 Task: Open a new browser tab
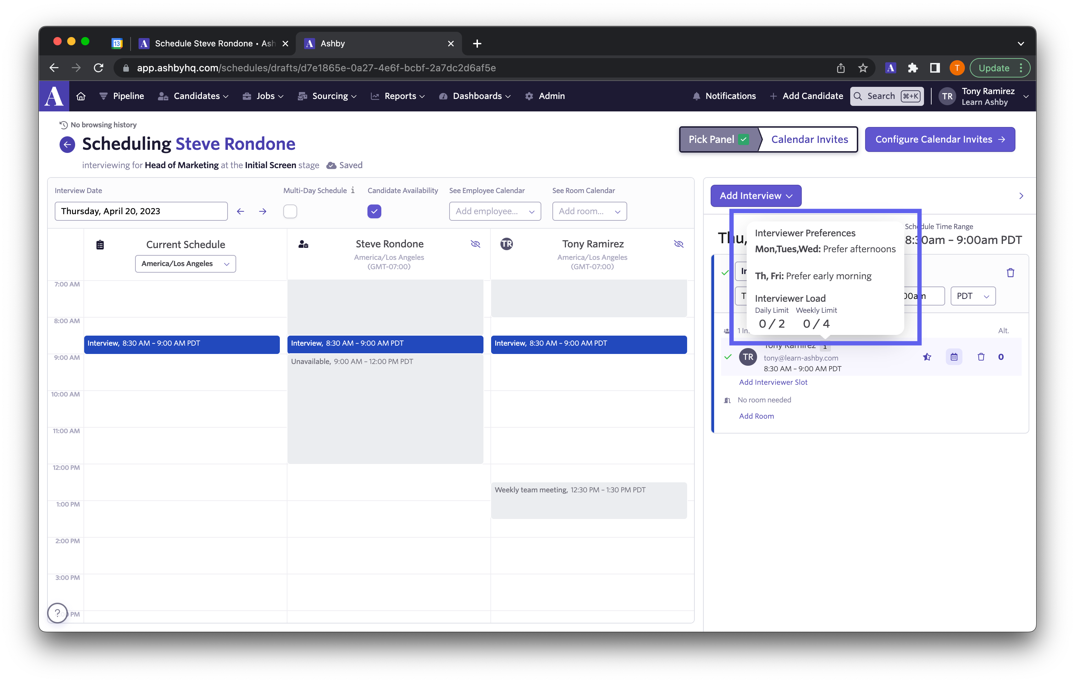pos(477,43)
